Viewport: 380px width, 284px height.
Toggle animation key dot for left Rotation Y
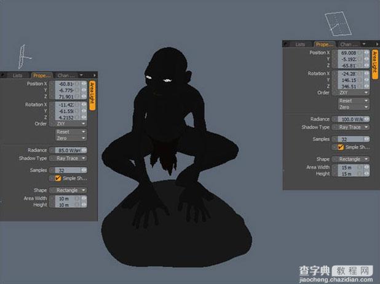click(x=52, y=111)
